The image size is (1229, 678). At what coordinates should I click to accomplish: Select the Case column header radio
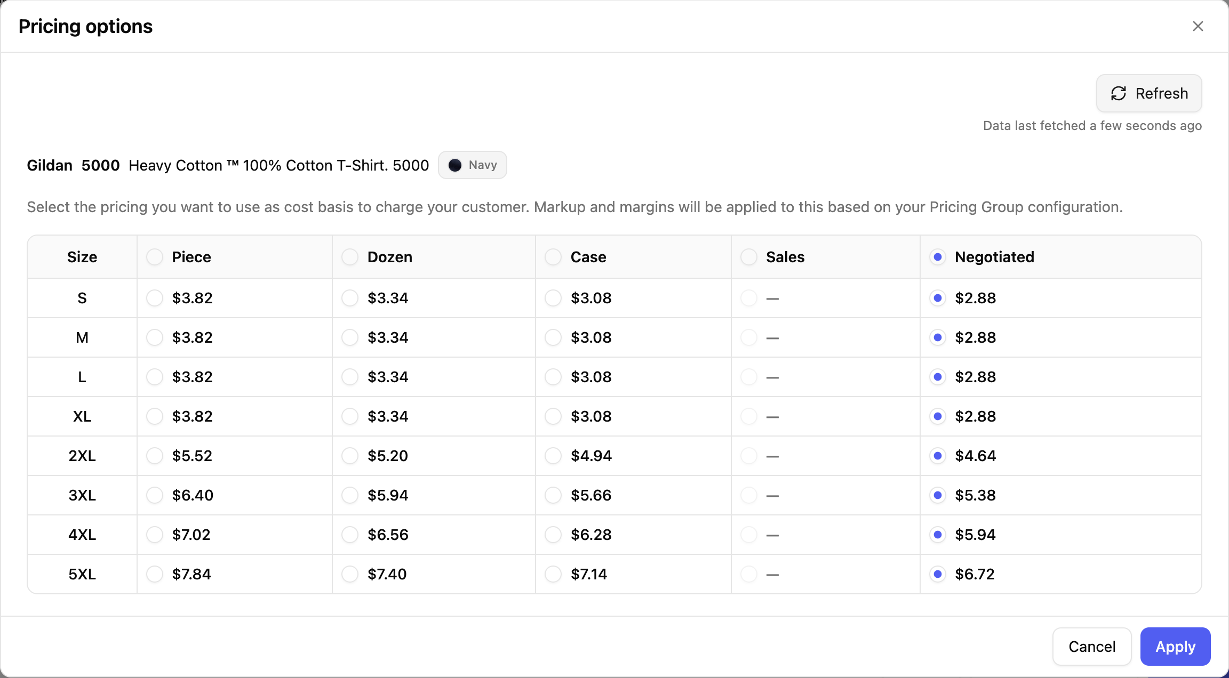tap(553, 257)
